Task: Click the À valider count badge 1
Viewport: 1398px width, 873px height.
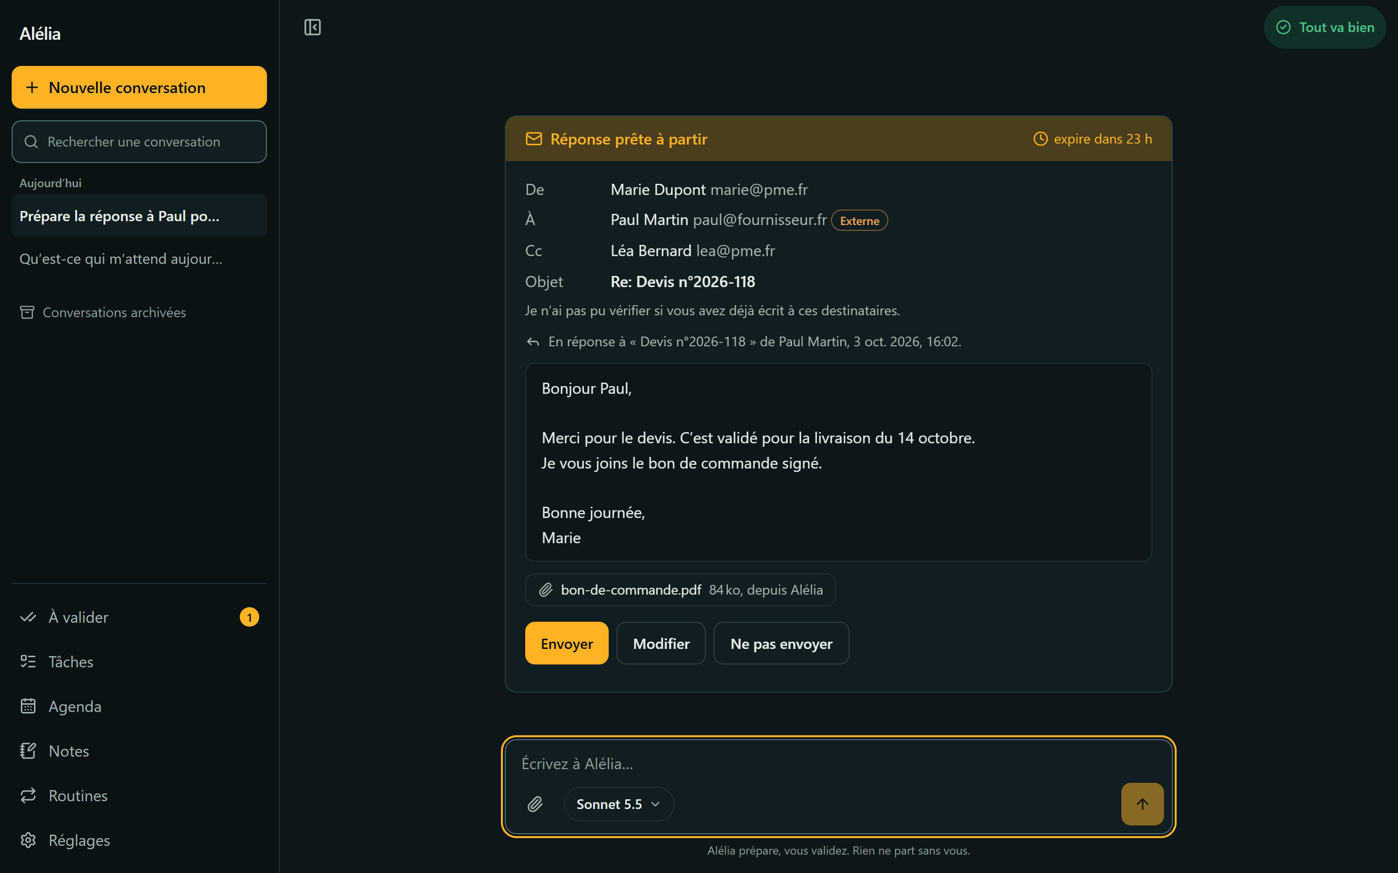Action: [x=250, y=617]
